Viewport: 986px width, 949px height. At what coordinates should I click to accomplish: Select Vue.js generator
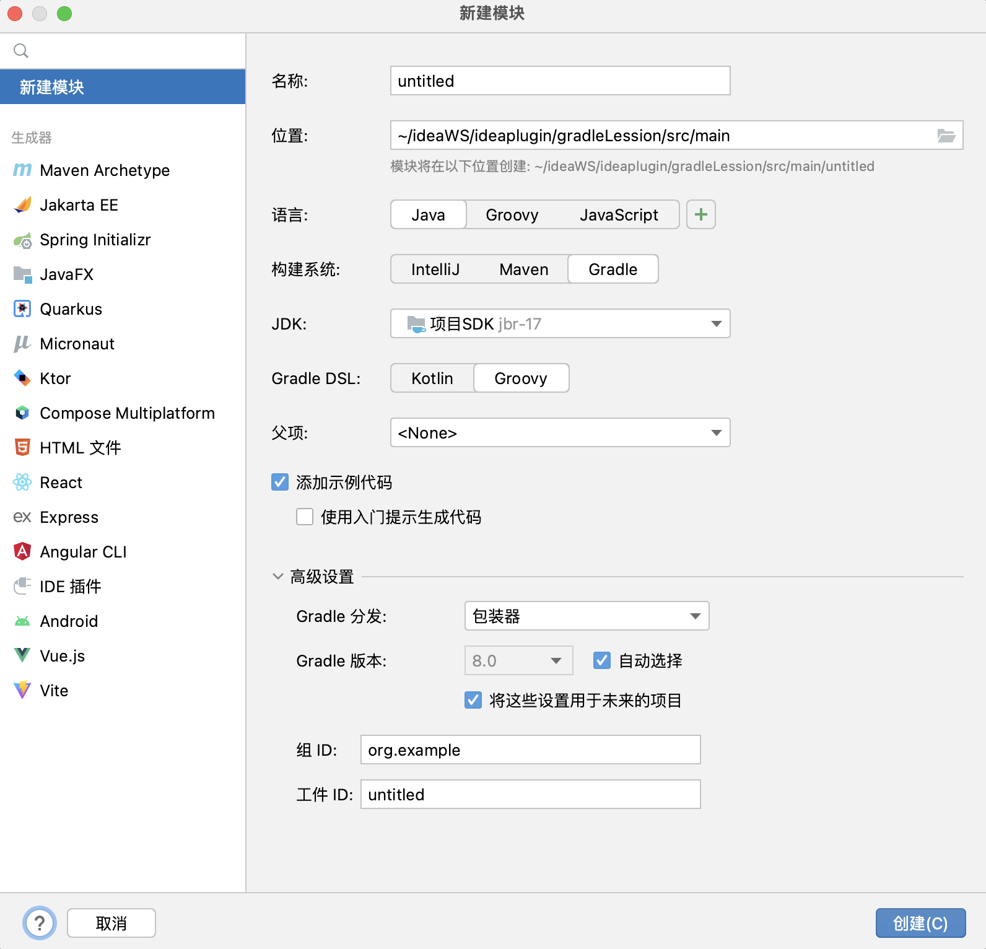click(123, 655)
